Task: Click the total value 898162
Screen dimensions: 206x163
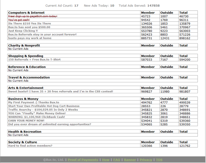Action: pyautogui.click(x=185, y=38)
